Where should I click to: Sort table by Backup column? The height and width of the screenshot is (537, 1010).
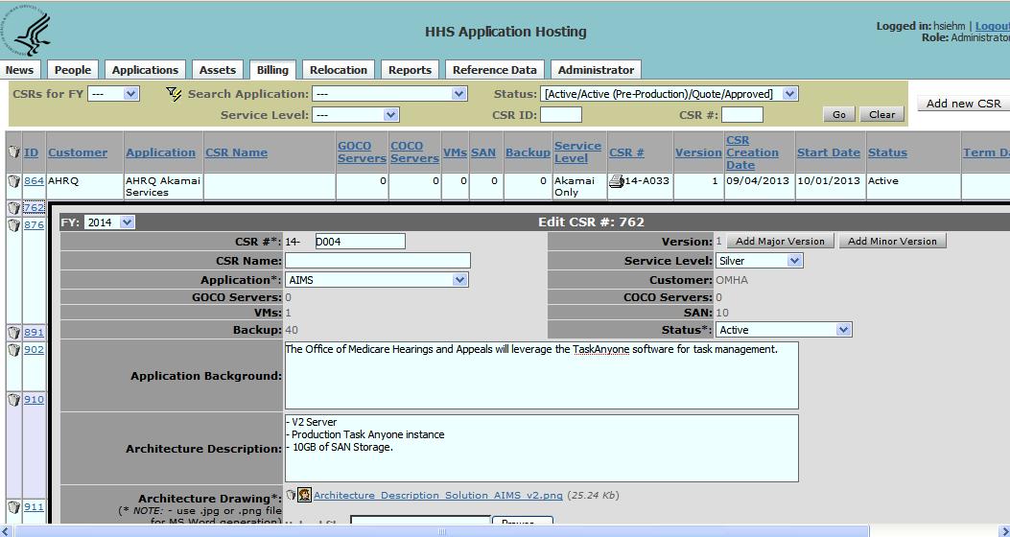coord(528,152)
